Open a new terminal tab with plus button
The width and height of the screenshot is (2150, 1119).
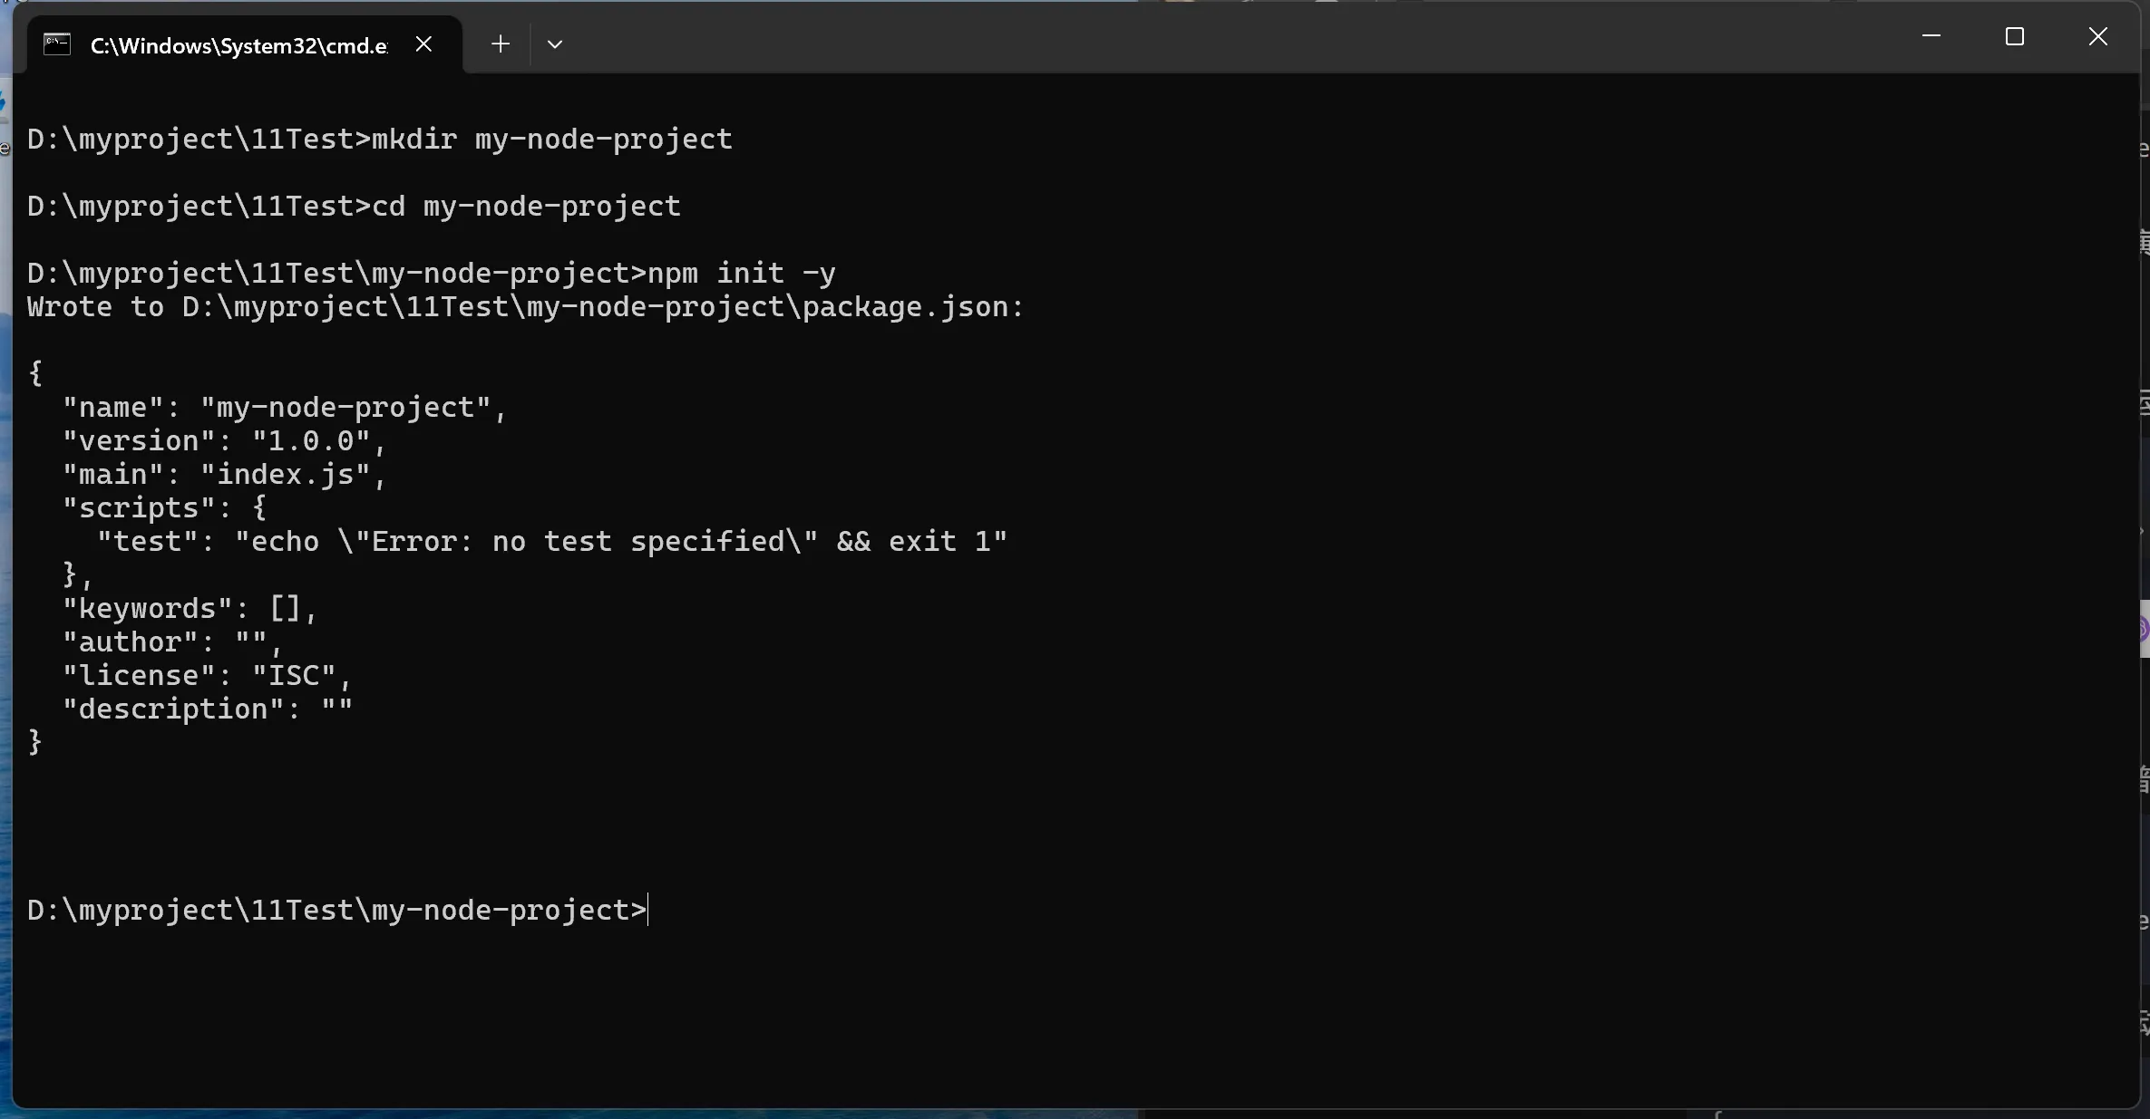point(500,43)
